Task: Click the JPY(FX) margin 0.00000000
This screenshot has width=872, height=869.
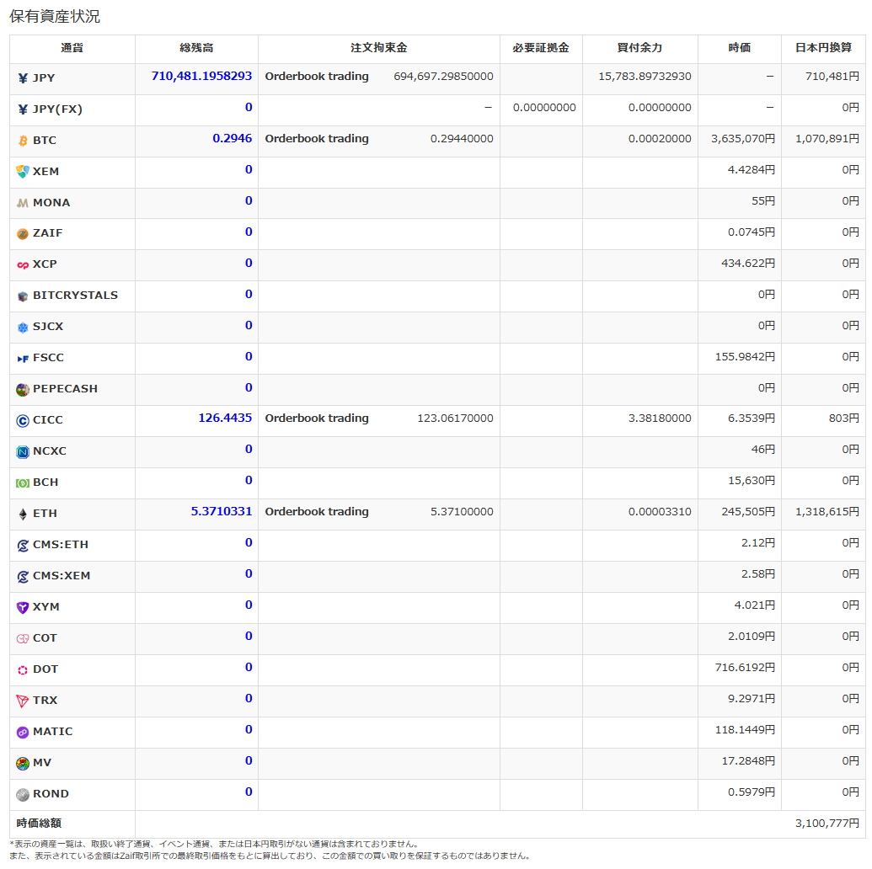Action: coord(544,107)
